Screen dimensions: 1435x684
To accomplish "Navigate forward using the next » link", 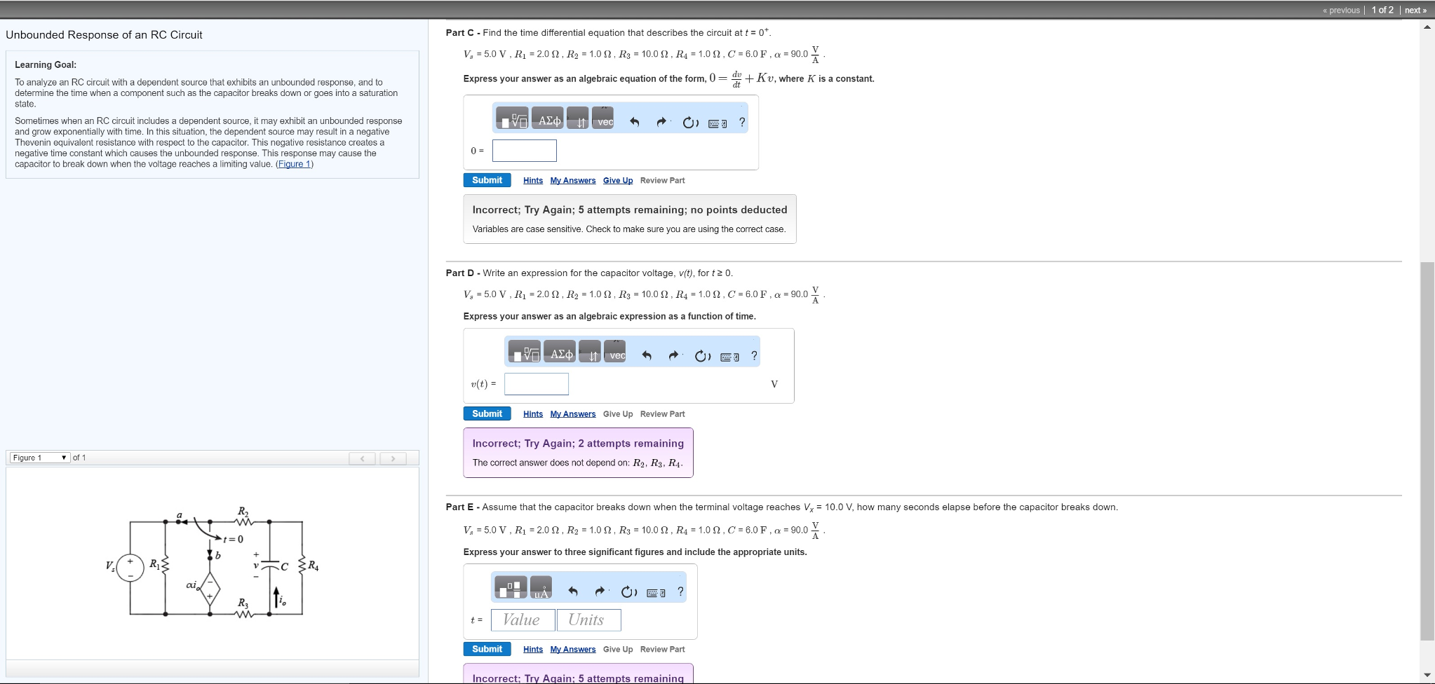I will coord(1416,10).
